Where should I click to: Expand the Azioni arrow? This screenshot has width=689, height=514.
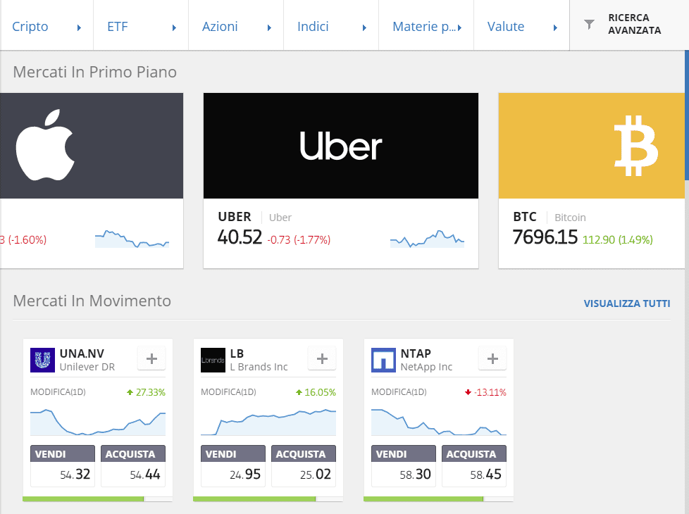(269, 27)
